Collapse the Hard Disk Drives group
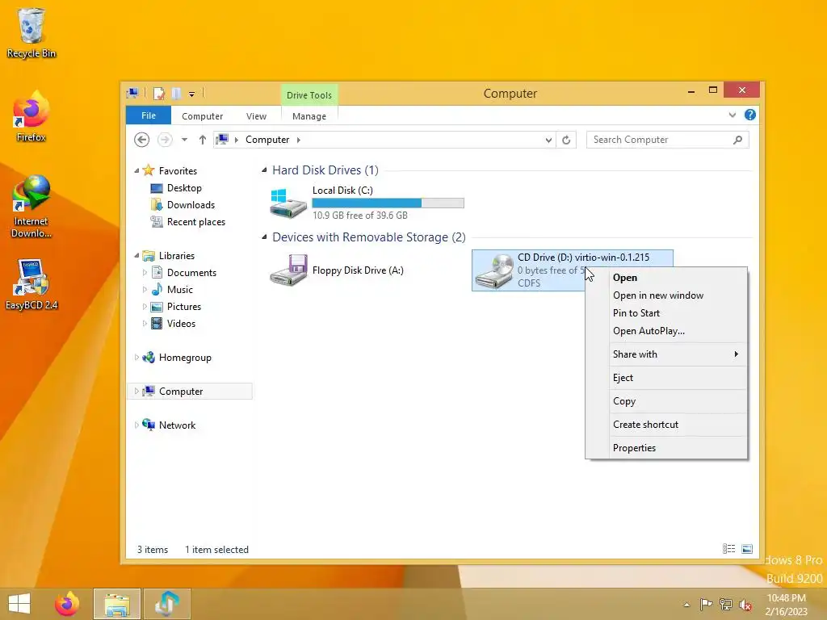 (264, 170)
